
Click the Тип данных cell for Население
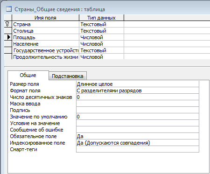tap(102, 44)
